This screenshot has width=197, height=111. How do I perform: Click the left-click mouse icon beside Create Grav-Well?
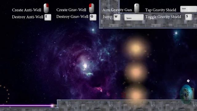[91, 8]
